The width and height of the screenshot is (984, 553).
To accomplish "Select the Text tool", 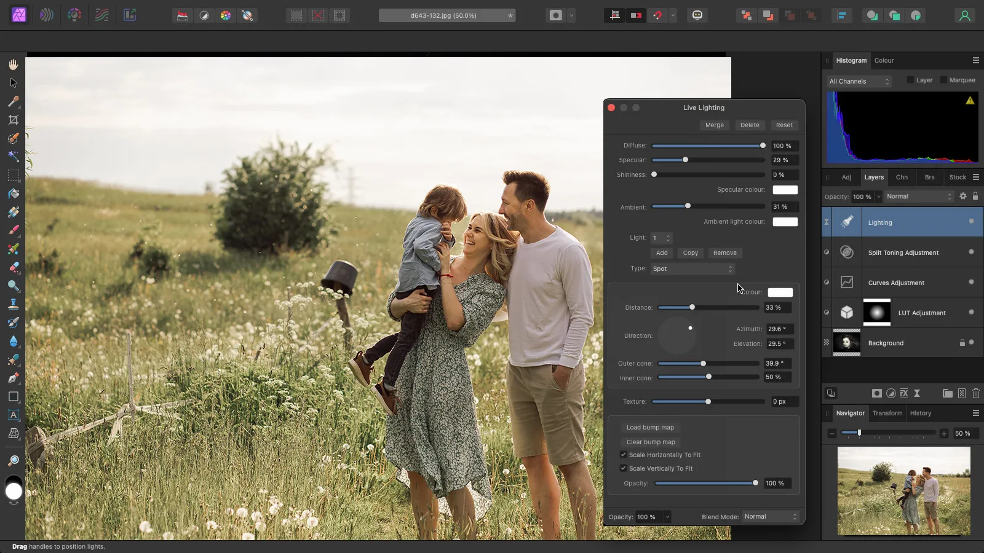I will [13, 415].
